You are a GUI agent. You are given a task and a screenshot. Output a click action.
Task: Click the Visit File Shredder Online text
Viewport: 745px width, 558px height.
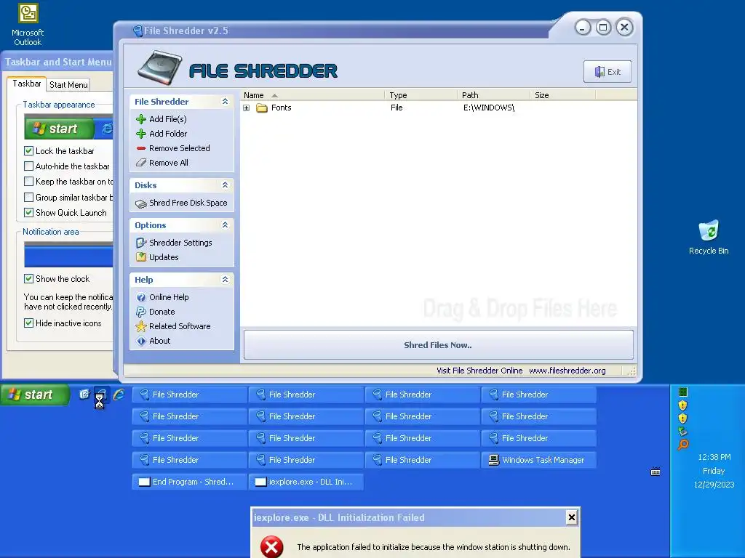(x=479, y=371)
